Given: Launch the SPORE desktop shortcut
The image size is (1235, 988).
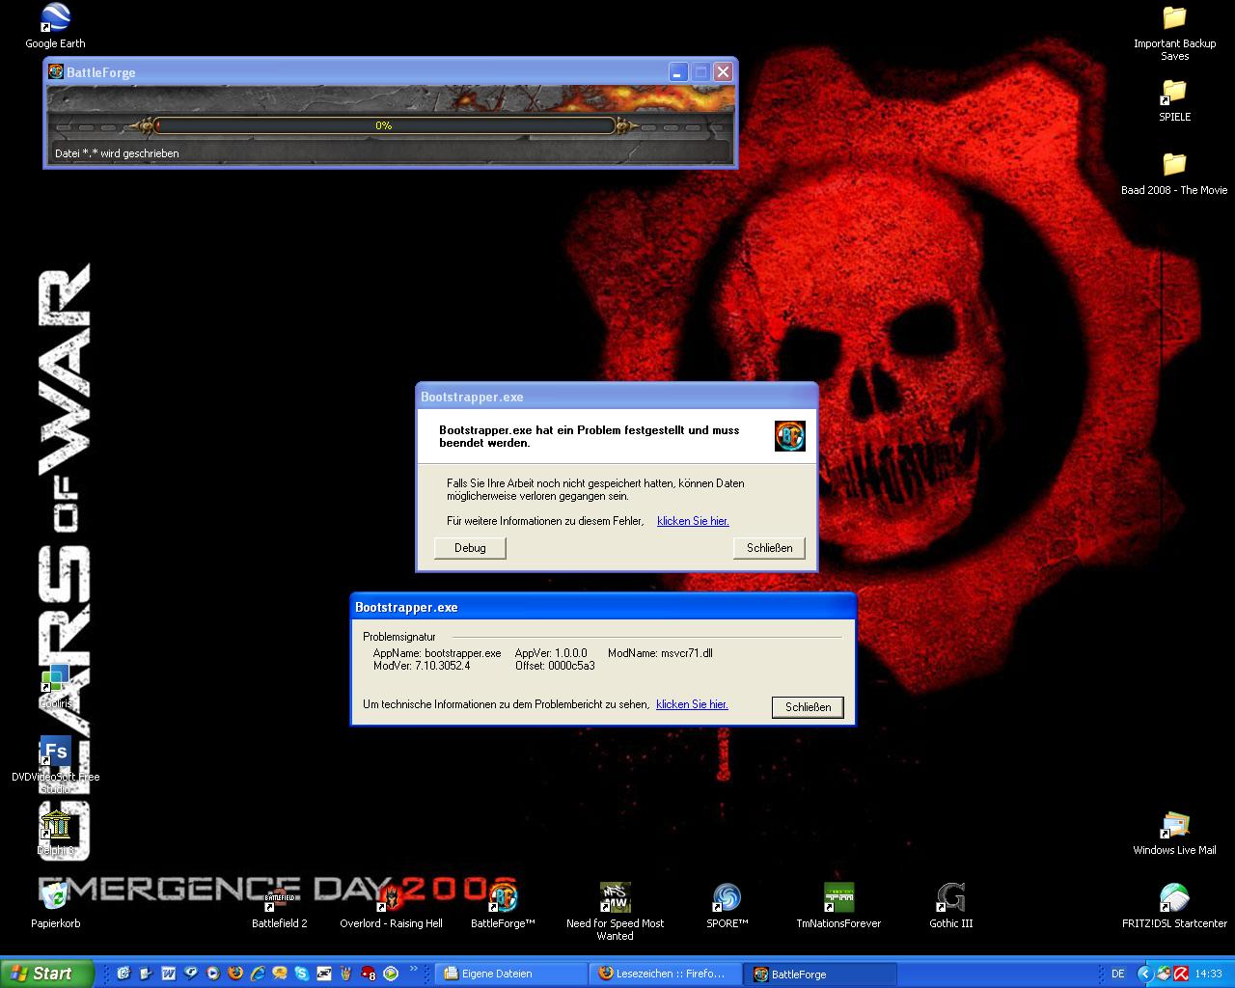Looking at the screenshot, I should point(727,906).
